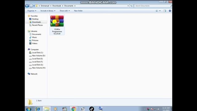Expand arrow after Downloads in address bar

coord(63,6)
